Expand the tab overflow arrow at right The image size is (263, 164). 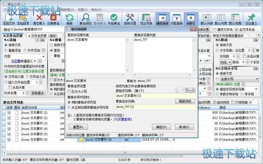[258, 35]
